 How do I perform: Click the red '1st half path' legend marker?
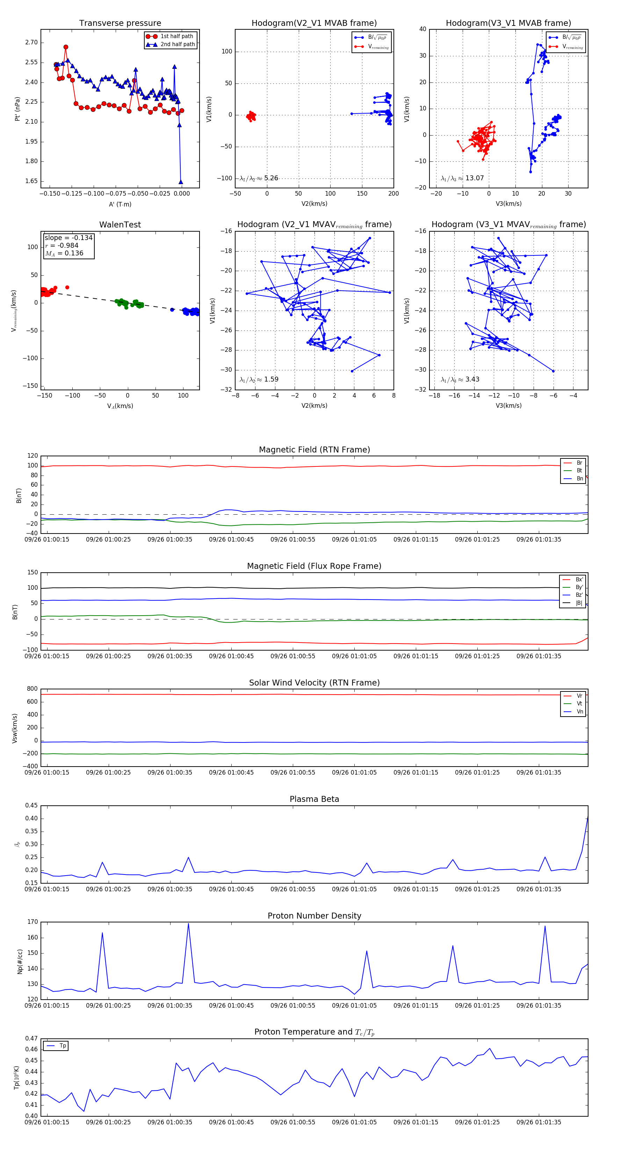click(152, 36)
